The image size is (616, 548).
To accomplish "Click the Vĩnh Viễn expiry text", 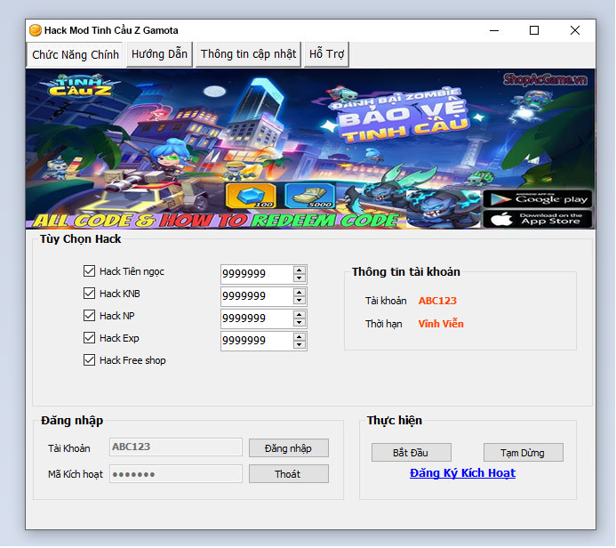I will click(441, 324).
